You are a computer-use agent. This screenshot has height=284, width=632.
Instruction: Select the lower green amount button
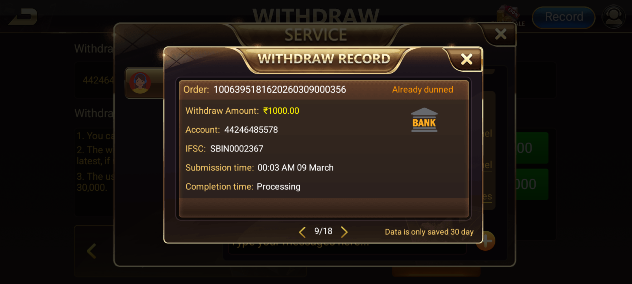click(x=532, y=184)
